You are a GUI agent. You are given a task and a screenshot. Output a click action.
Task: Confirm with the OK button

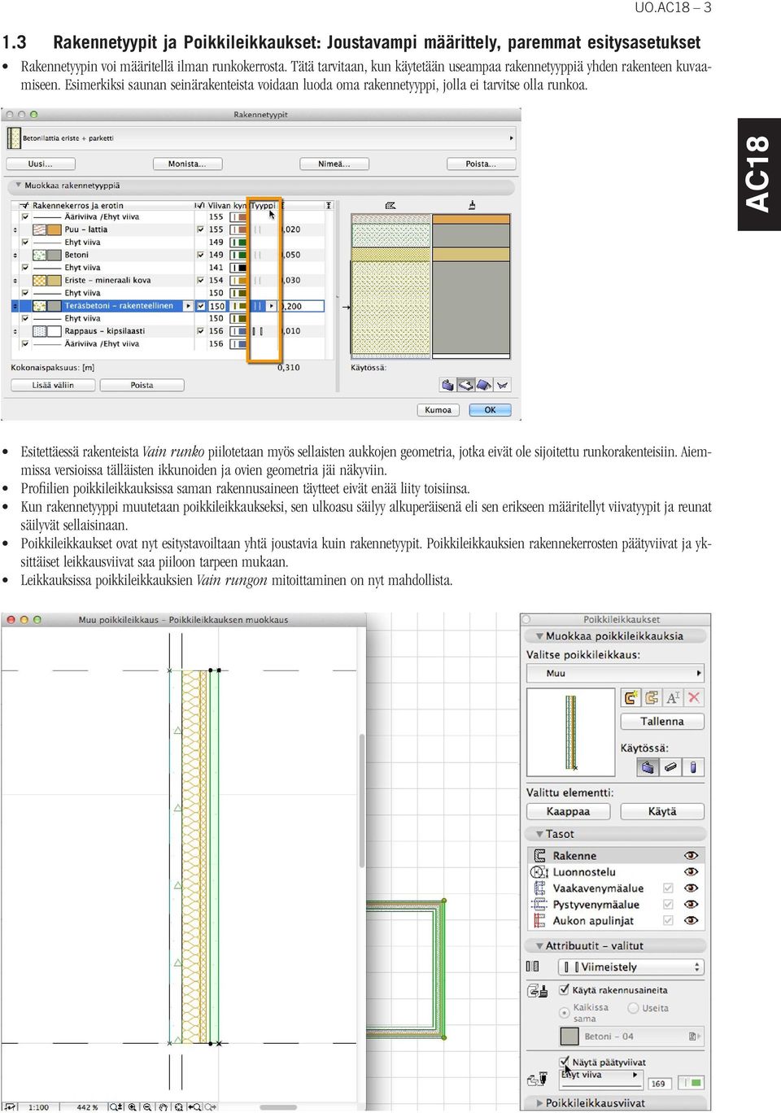coord(490,410)
